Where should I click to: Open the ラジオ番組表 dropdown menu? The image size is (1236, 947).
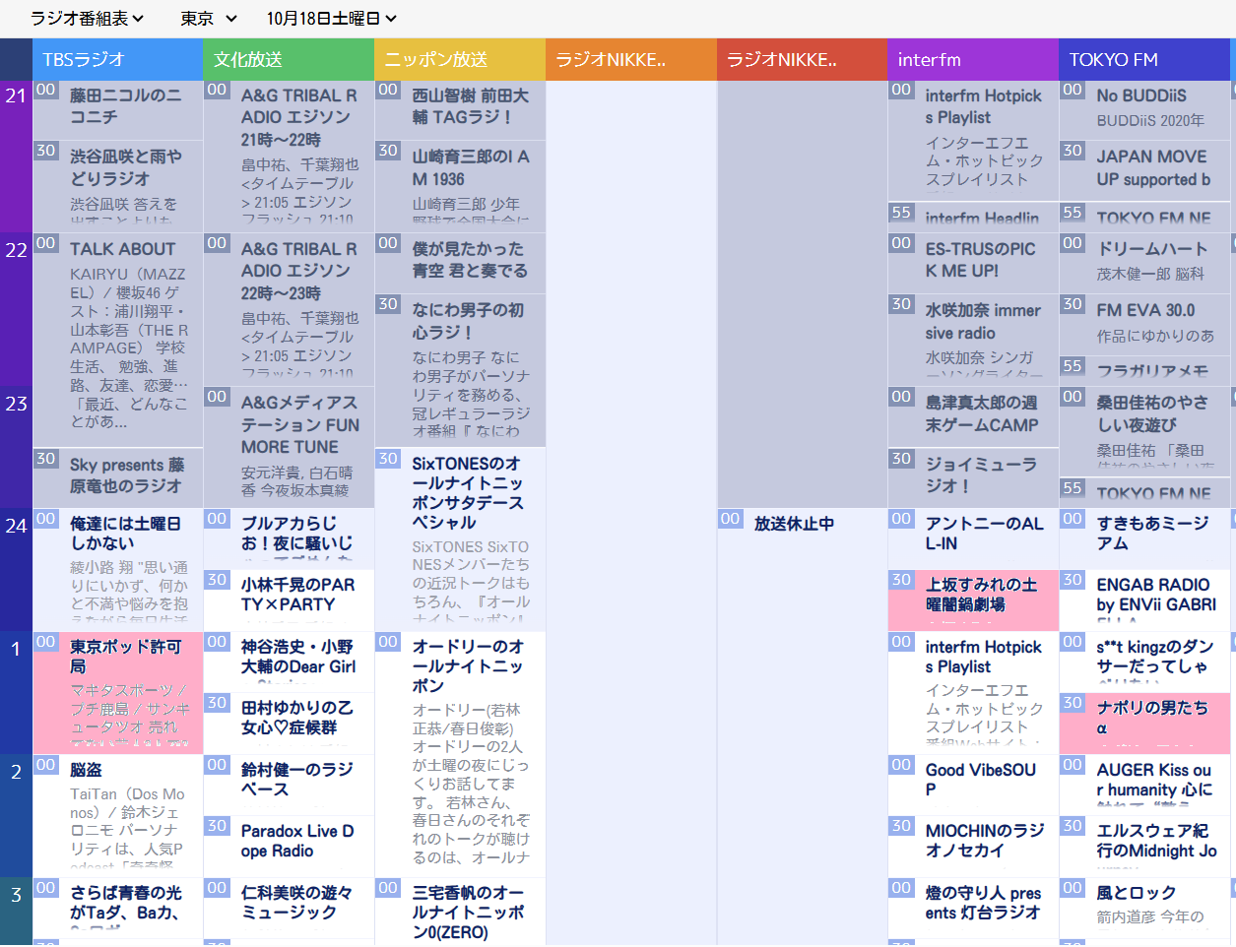pos(87,19)
